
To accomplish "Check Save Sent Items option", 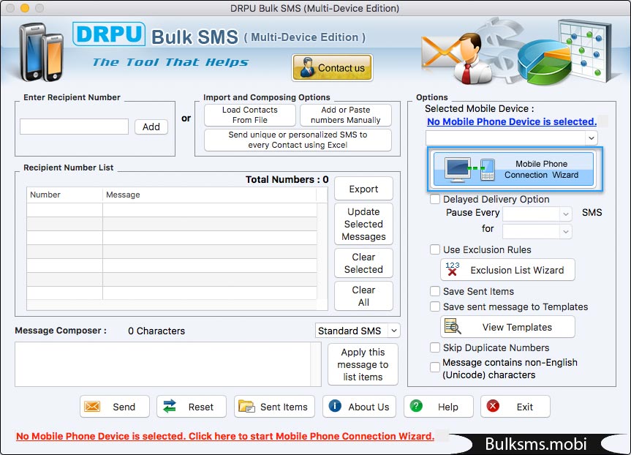I will [435, 291].
